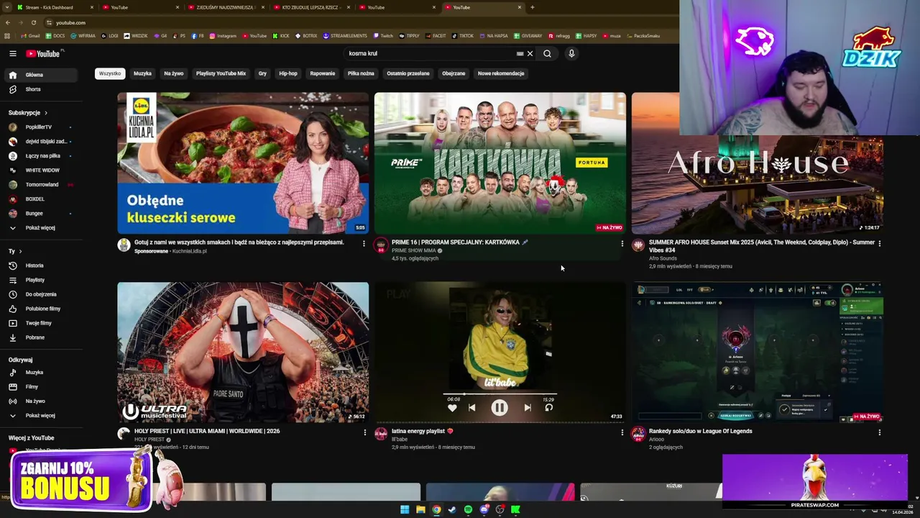Toggle repeat icon in lil'babe preview

point(548,408)
